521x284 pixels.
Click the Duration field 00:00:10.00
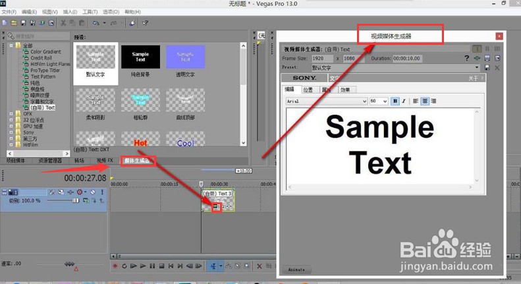(407, 58)
